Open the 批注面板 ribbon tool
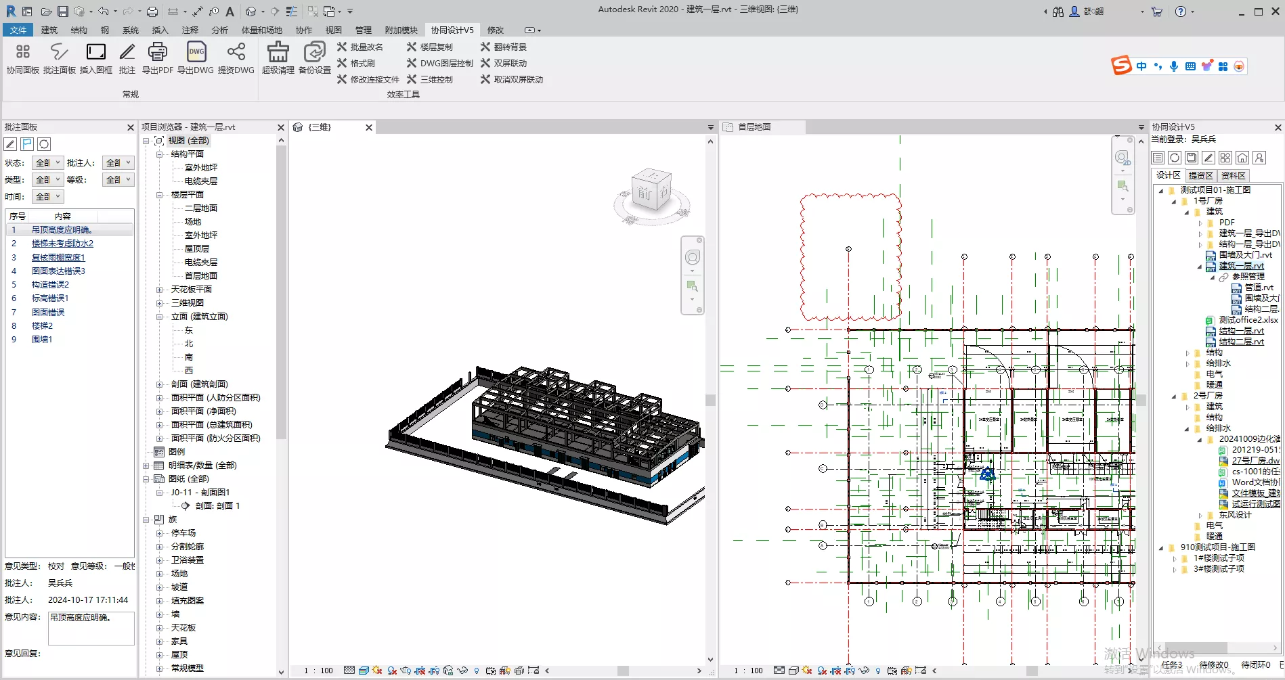This screenshot has width=1285, height=680. point(60,58)
